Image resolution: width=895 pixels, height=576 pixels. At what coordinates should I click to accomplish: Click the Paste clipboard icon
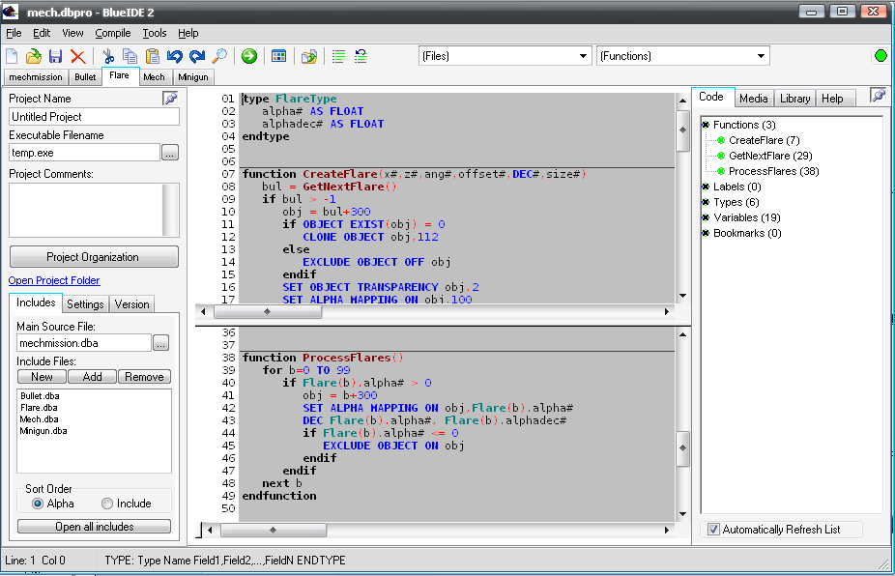click(x=152, y=57)
